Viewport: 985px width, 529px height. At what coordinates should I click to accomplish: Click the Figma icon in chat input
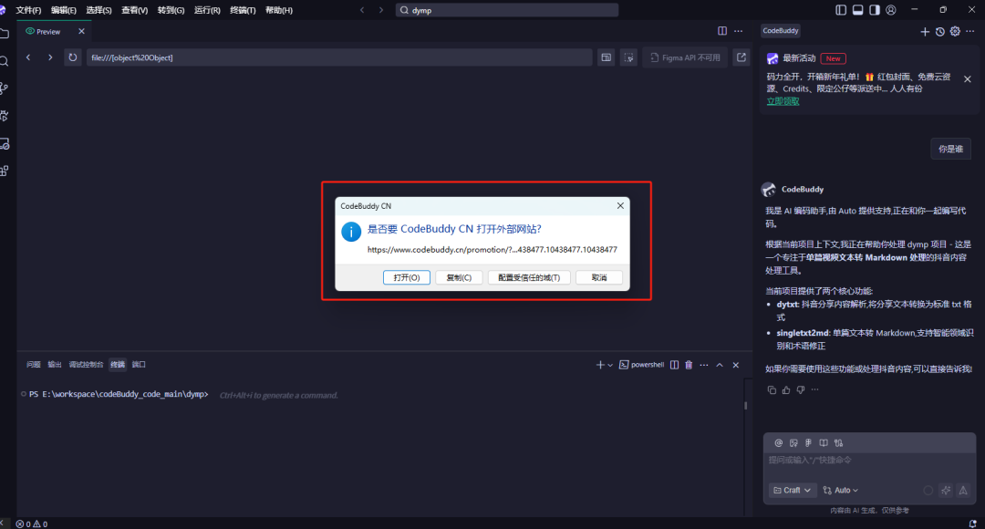coord(808,443)
